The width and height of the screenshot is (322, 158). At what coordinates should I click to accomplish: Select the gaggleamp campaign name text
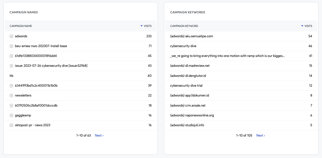click(x=23, y=115)
